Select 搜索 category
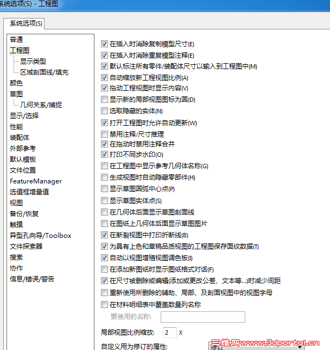Screen dimensions: 330x350 tap(16, 257)
